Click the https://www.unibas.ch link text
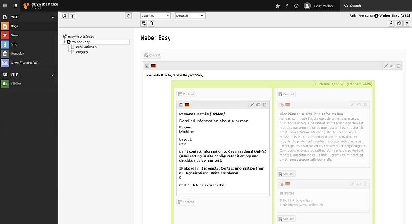 coord(305,205)
